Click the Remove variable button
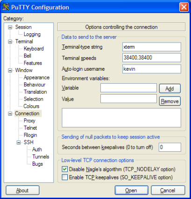The height and width of the screenshot is (199, 191). (170, 101)
